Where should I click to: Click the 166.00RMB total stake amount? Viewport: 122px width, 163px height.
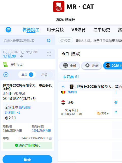point(12,131)
